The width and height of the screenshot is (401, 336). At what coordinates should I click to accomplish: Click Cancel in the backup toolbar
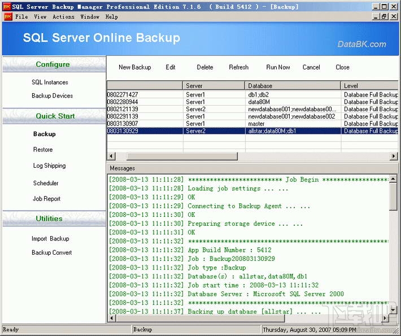point(311,67)
